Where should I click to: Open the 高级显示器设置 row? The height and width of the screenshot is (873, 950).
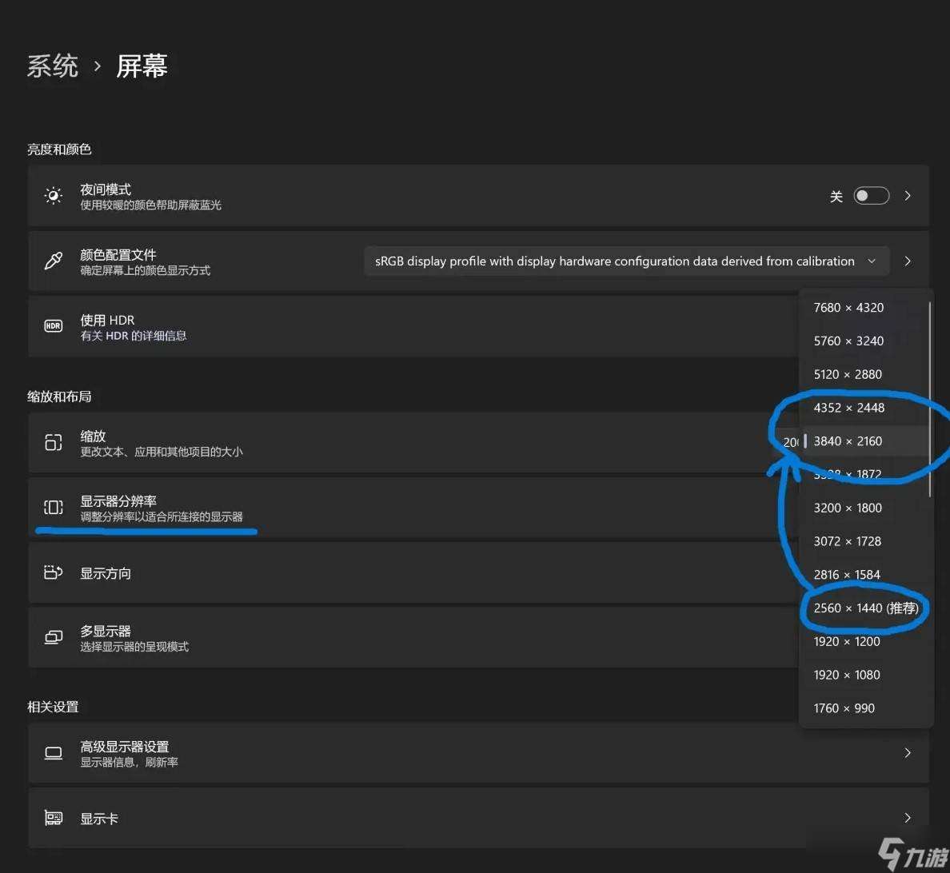pos(479,753)
